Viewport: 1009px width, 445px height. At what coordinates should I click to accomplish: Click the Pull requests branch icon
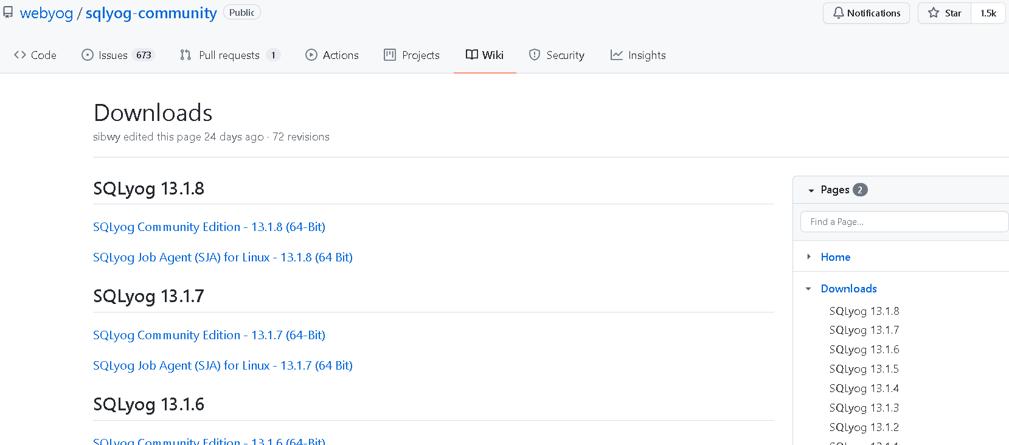coord(186,55)
